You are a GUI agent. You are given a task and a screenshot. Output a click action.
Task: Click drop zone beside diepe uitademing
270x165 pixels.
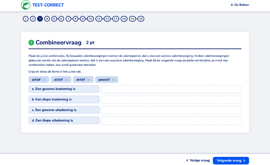(171, 121)
